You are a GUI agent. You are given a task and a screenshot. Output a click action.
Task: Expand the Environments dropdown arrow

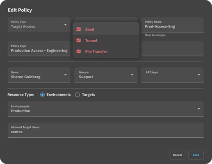199,109
